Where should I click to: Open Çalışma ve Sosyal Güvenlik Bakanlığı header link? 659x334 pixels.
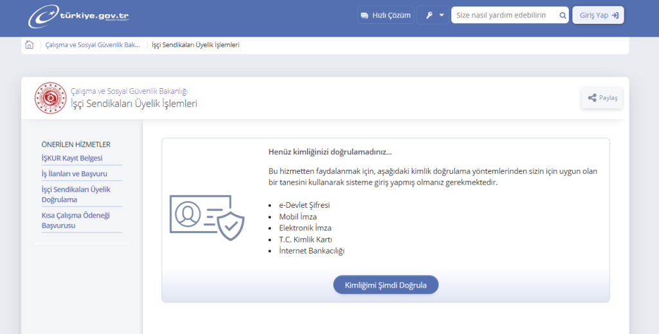click(x=129, y=91)
